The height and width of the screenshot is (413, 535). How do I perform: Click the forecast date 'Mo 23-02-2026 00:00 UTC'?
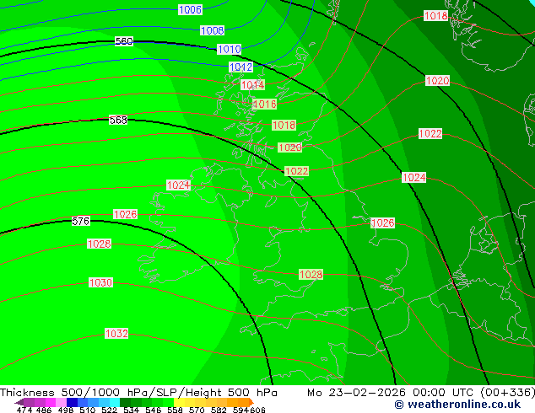[392, 393]
